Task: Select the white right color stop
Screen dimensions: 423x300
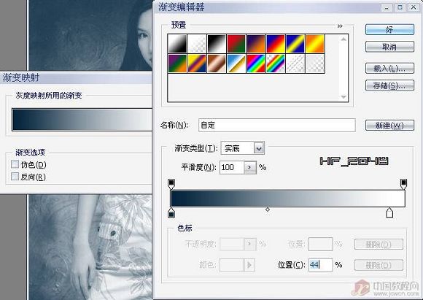Action: pyautogui.click(x=389, y=213)
